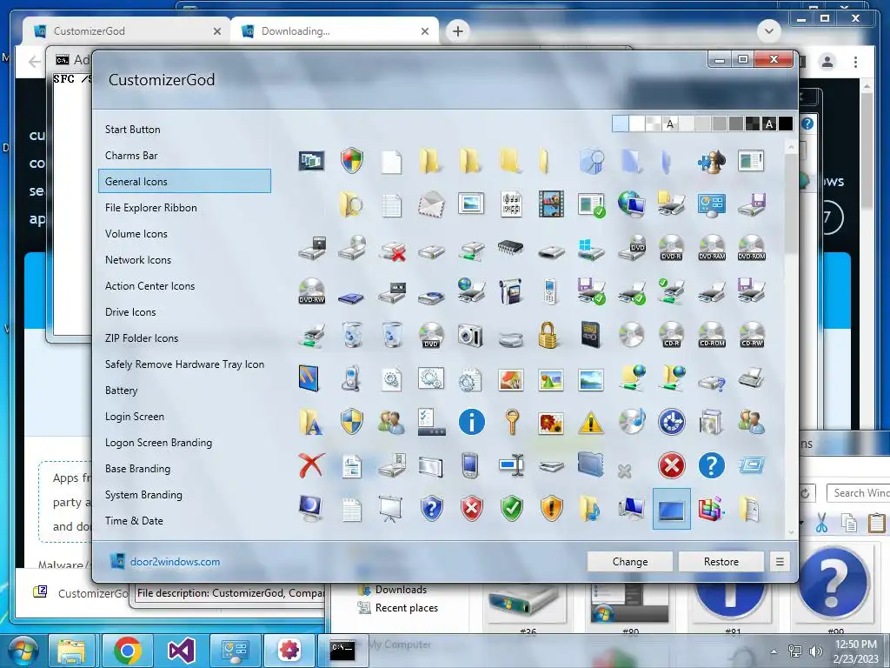
Task: Click the Restore button
Action: 721,562
